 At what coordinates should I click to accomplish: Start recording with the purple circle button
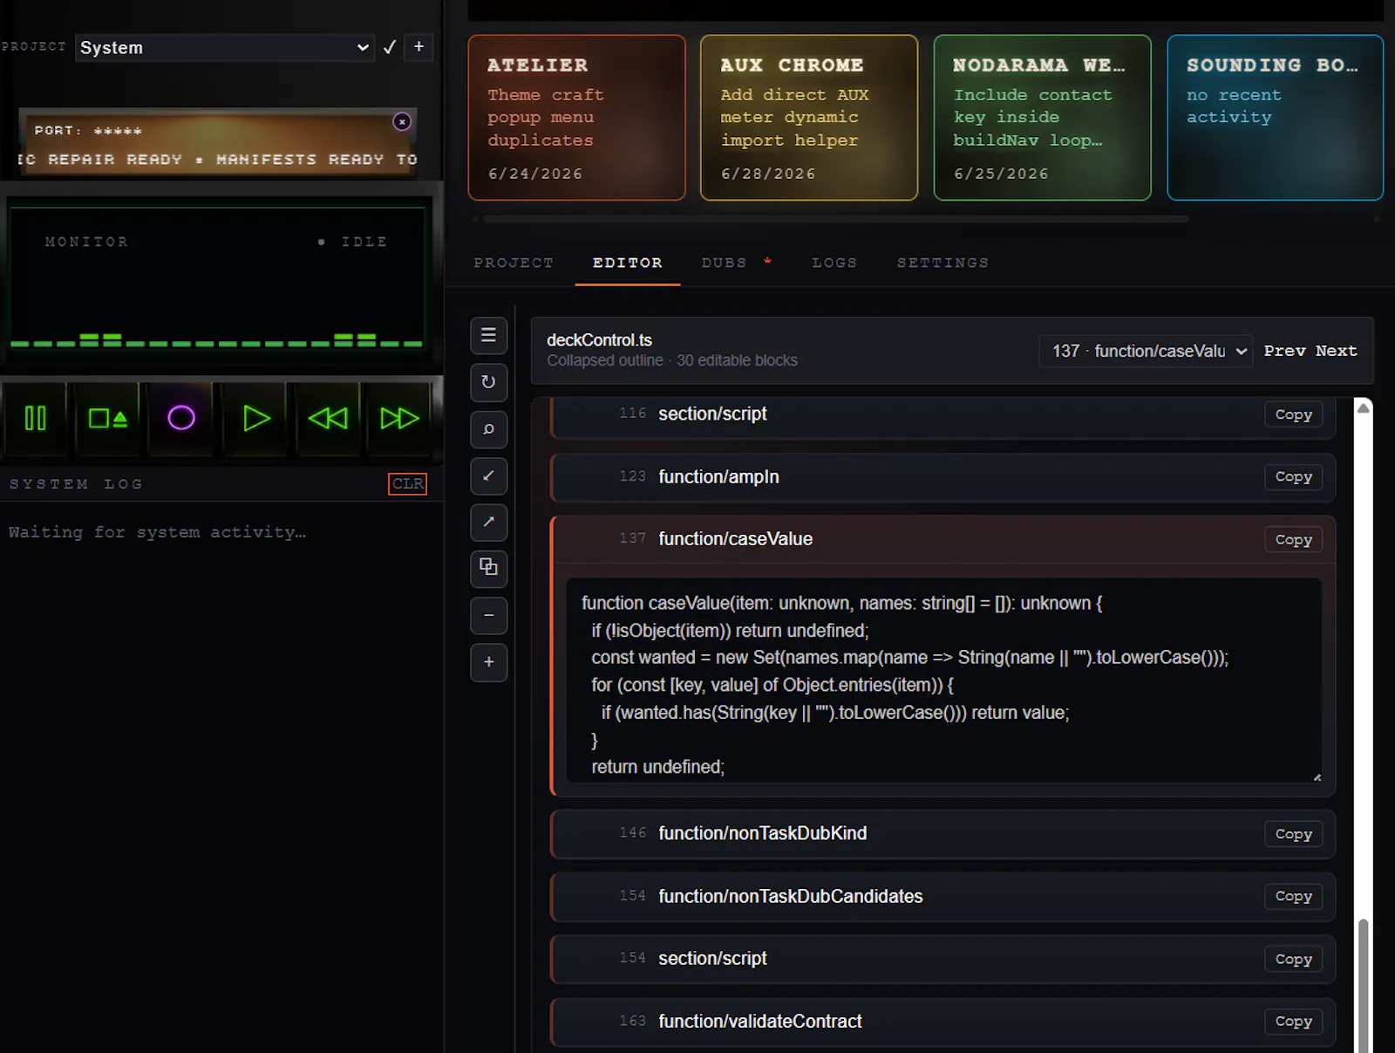click(181, 419)
